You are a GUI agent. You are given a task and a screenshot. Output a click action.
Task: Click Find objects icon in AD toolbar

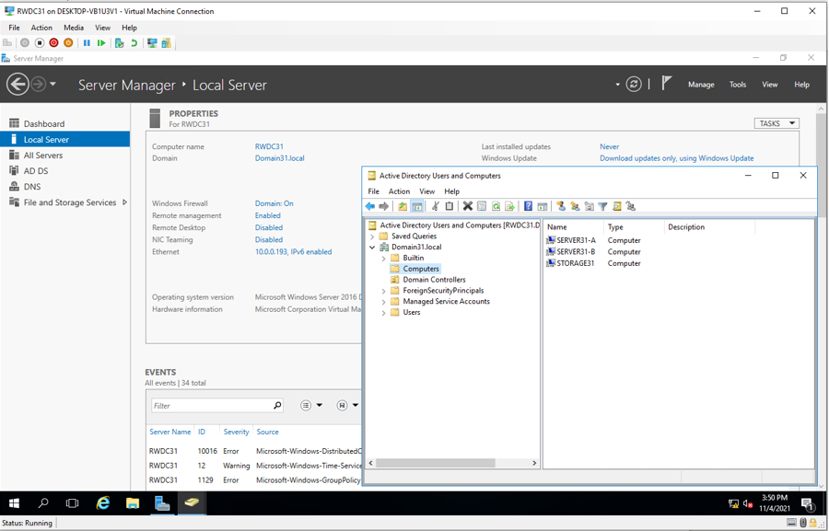616,206
